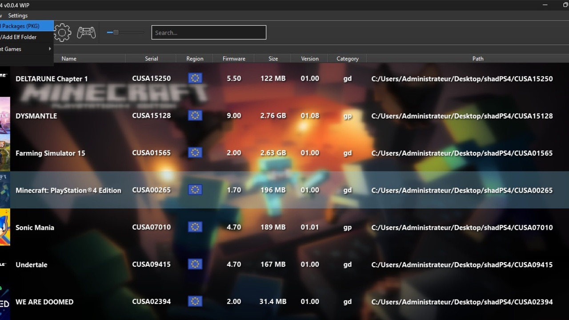Click the Path column header
This screenshot has width=569, height=320.
point(478,59)
